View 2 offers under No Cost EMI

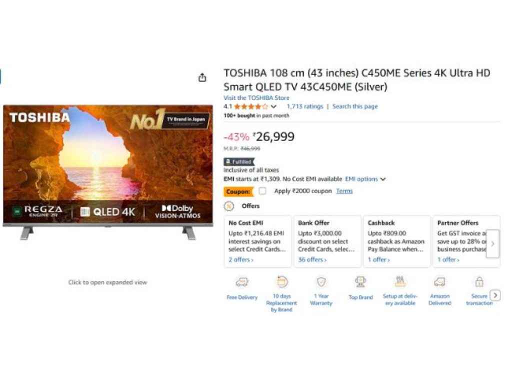coord(241,260)
